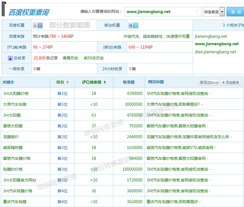Click the 99 ~ 274IP PC traffic value
The height and width of the screenshot is (207, 244).
[43, 47]
